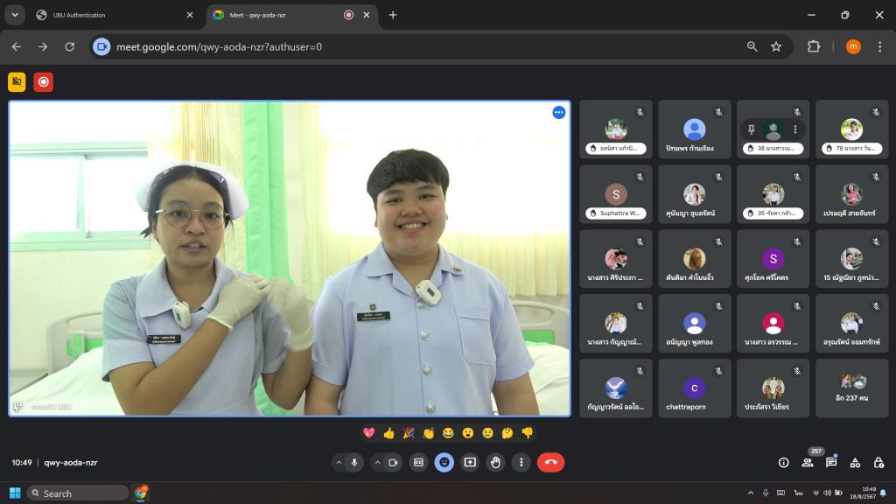
Task: Toggle the camera on or off
Action: coord(393,462)
